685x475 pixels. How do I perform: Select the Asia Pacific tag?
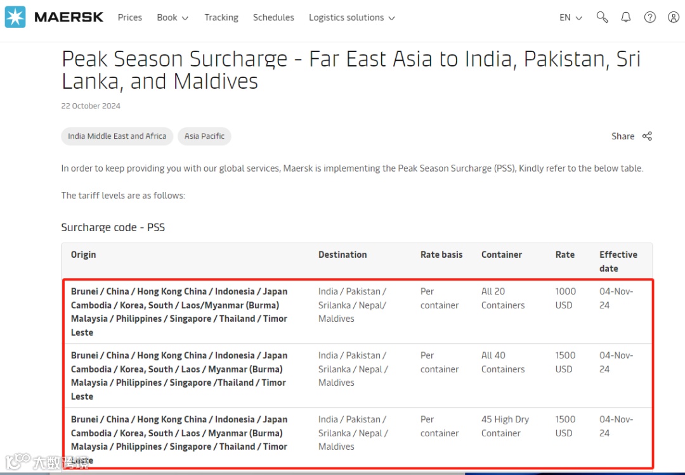click(x=204, y=136)
